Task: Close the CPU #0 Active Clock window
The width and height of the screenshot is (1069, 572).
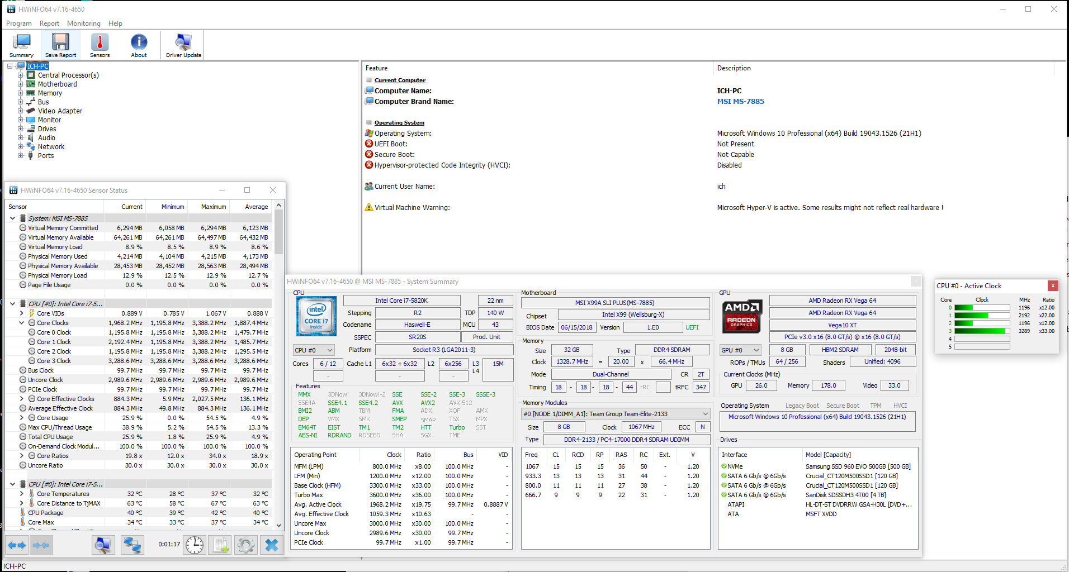Action: (1053, 285)
